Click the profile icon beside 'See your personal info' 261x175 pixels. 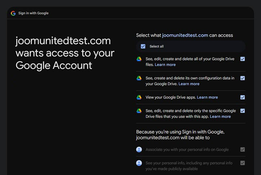[139, 163]
